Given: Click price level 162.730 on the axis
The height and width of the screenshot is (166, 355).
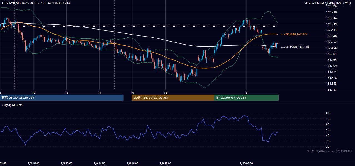Looking at the screenshot, I should point(331,12).
